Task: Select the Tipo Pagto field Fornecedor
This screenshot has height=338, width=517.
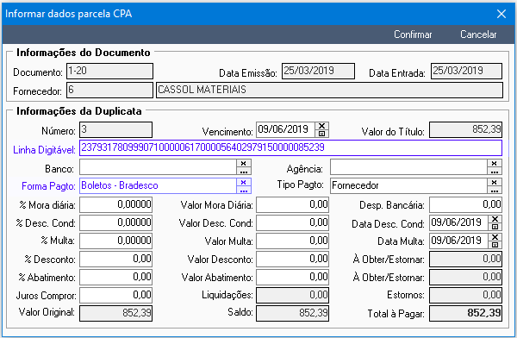Action: tap(408, 186)
